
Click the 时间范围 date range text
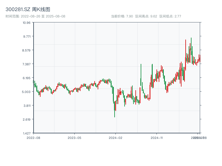(x=35, y=16)
